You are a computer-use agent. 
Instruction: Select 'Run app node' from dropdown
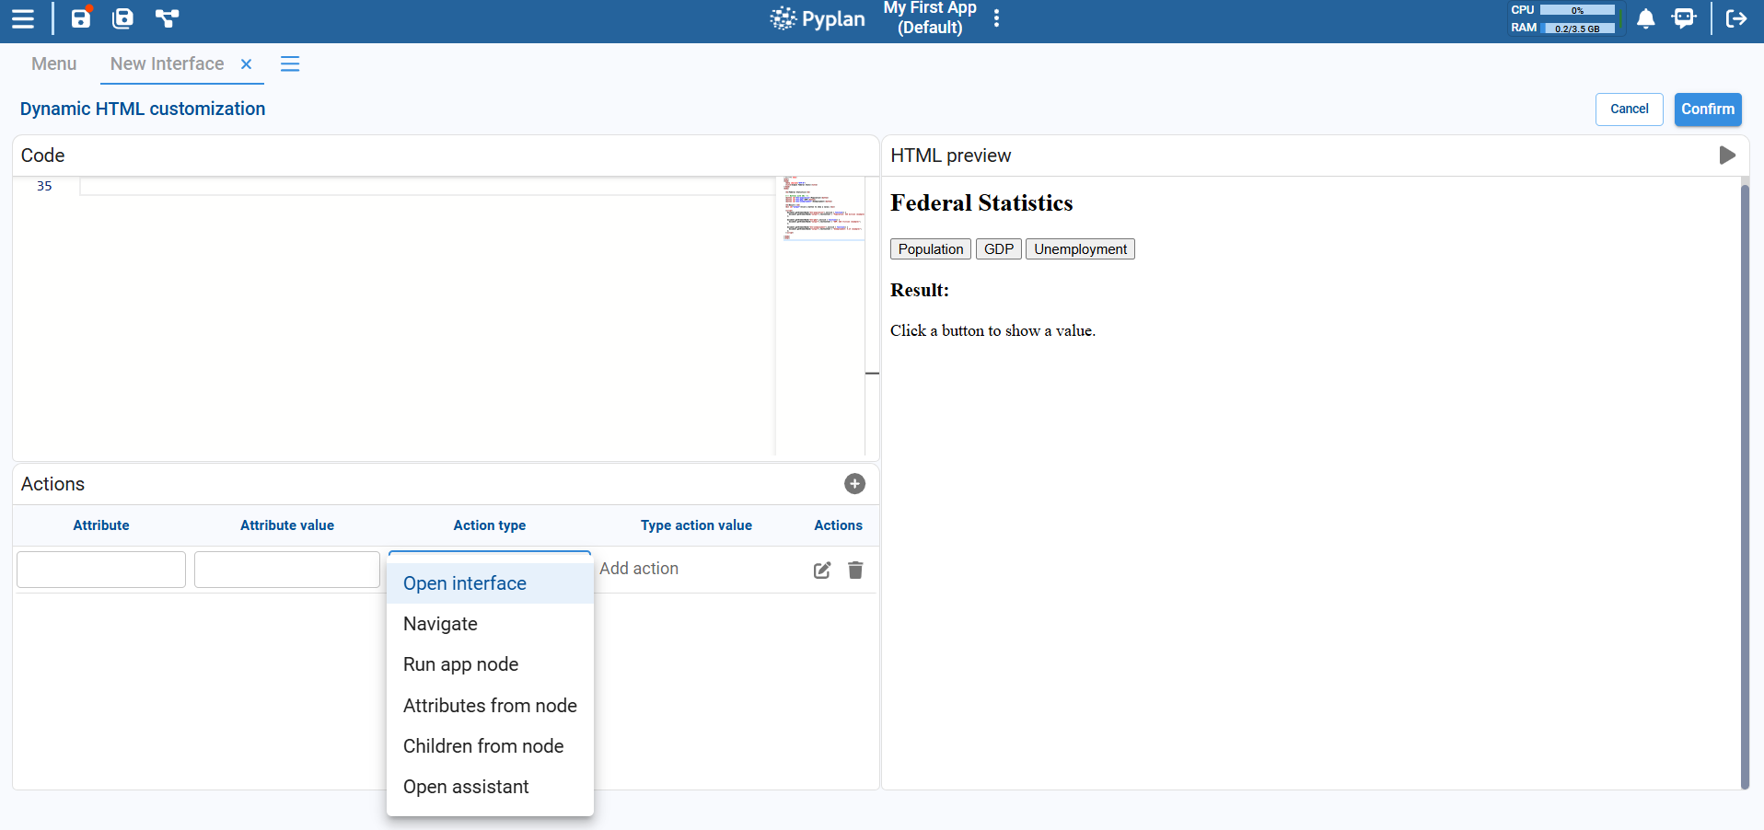pyautogui.click(x=460, y=664)
